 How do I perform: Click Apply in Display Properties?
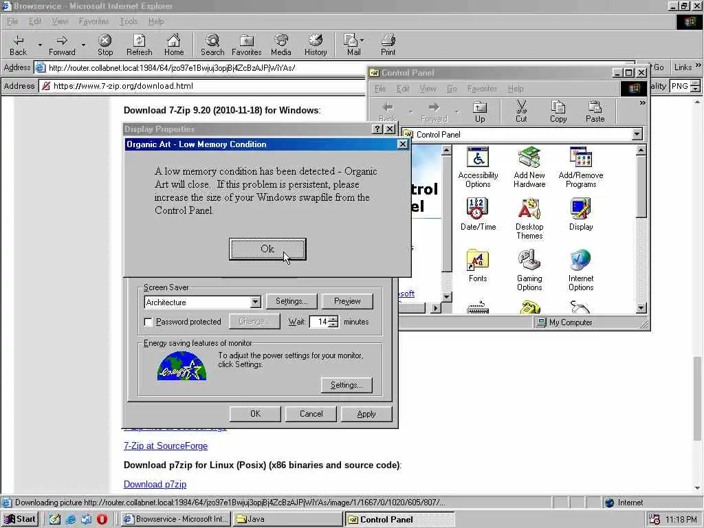[366, 414]
